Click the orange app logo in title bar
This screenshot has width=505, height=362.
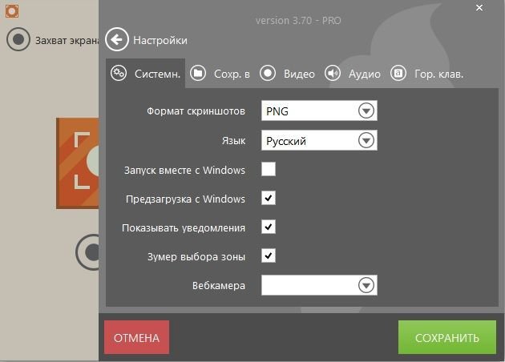point(12,11)
